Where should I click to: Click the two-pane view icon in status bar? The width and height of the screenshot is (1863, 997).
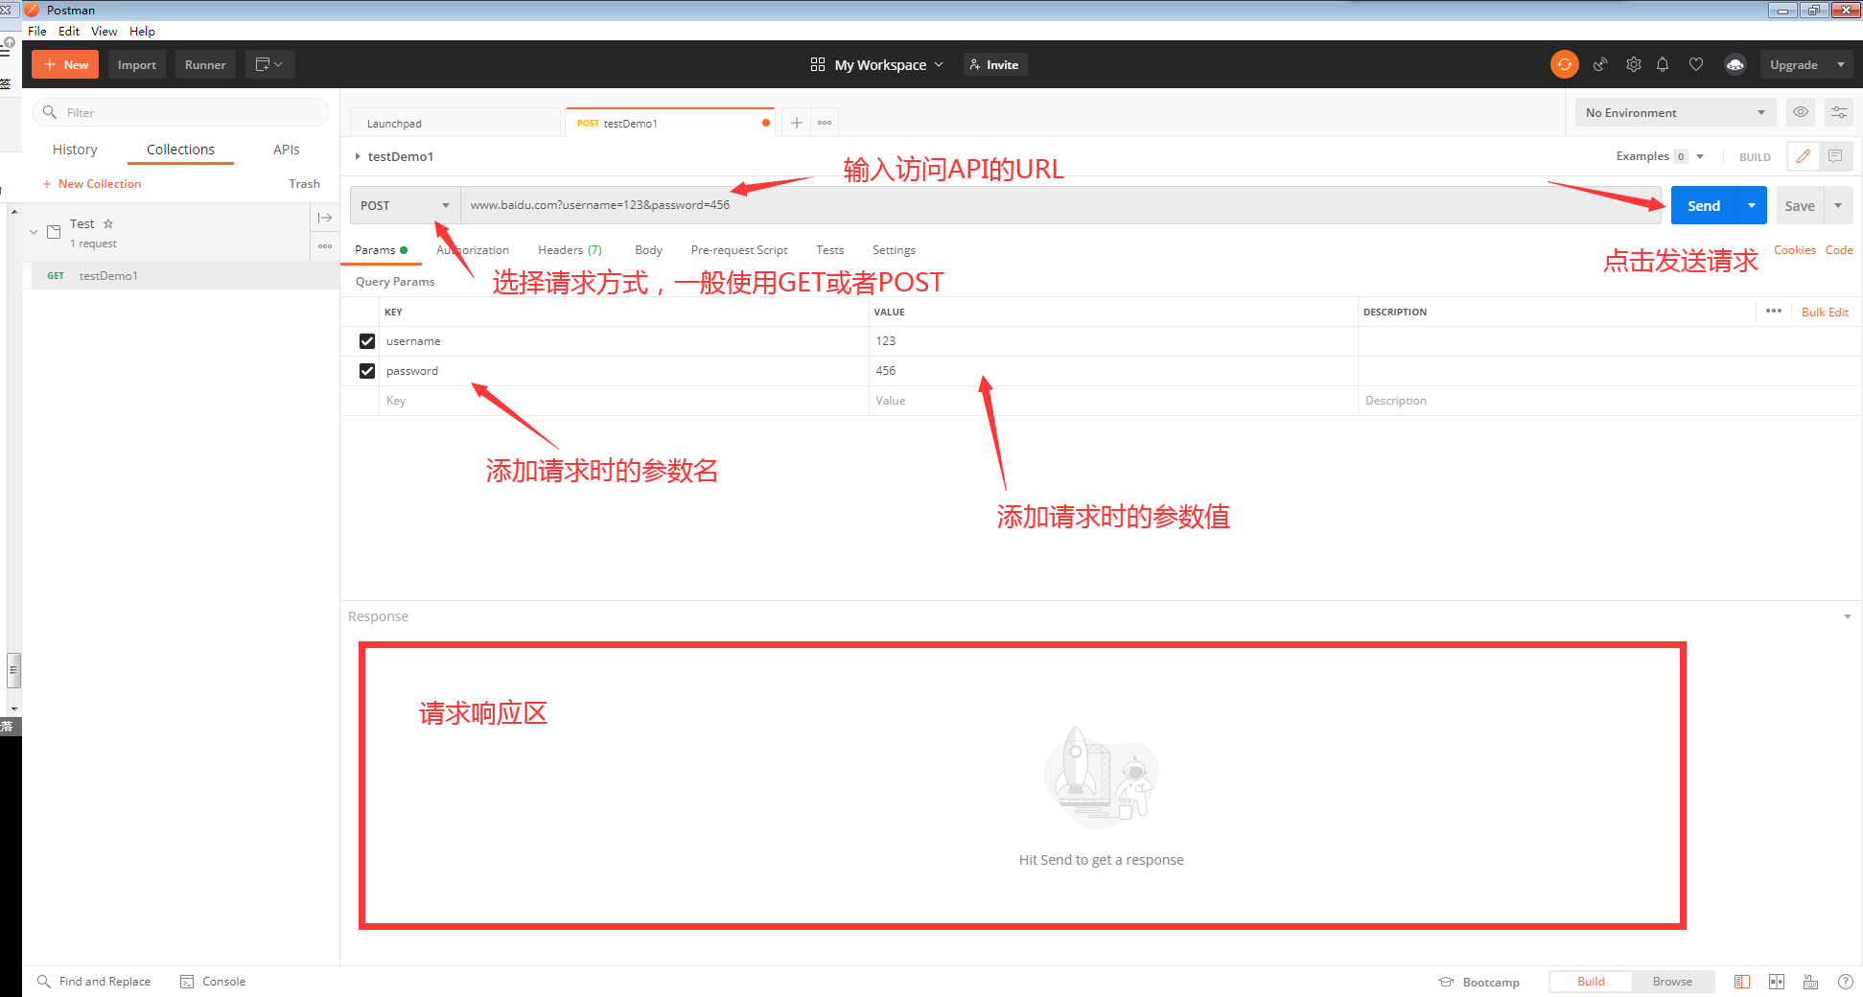click(x=1777, y=982)
